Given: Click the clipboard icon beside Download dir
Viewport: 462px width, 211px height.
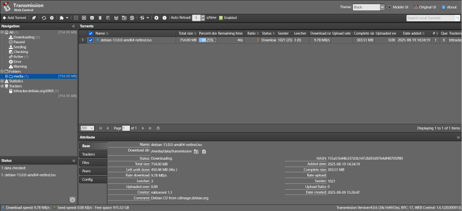Looking at the screenshot, I should pyautogui.click(x=204, y=152).
